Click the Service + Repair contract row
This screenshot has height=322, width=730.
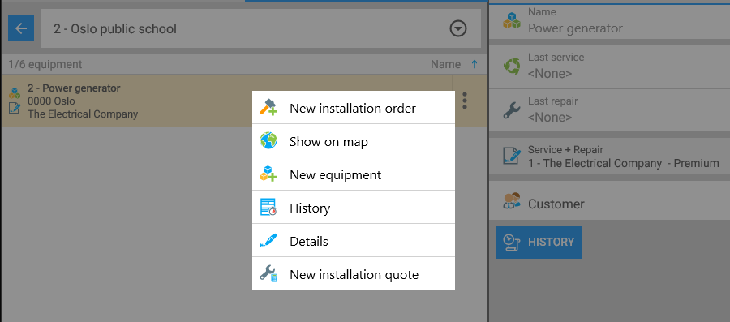tap(609, 157)
